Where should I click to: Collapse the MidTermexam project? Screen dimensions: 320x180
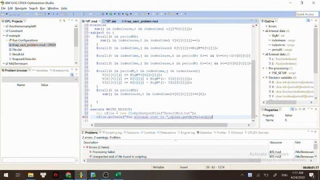3,63
